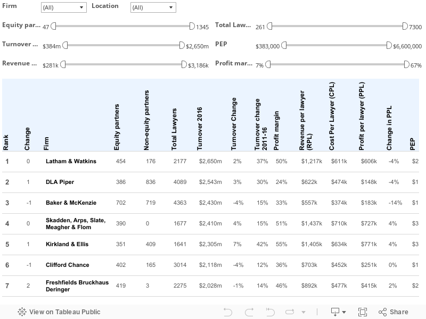Open the Download menu icon
426x319 pixels.
pos(335,312)
